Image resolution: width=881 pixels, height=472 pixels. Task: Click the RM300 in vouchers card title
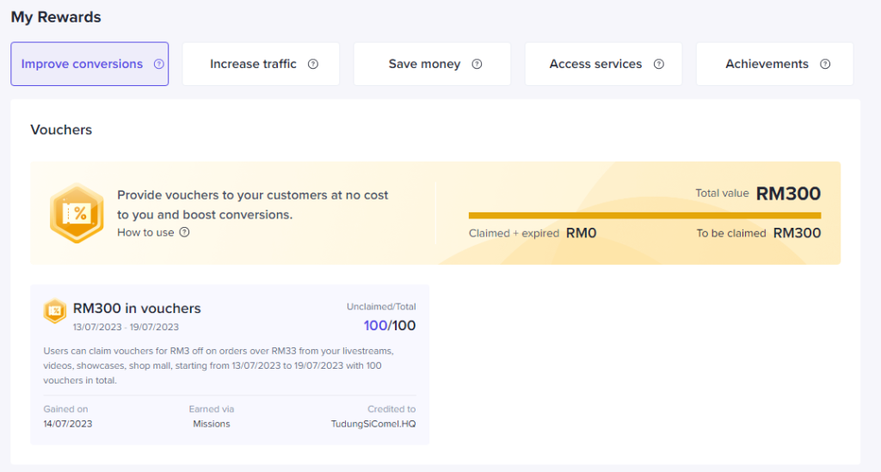(137, 308)
